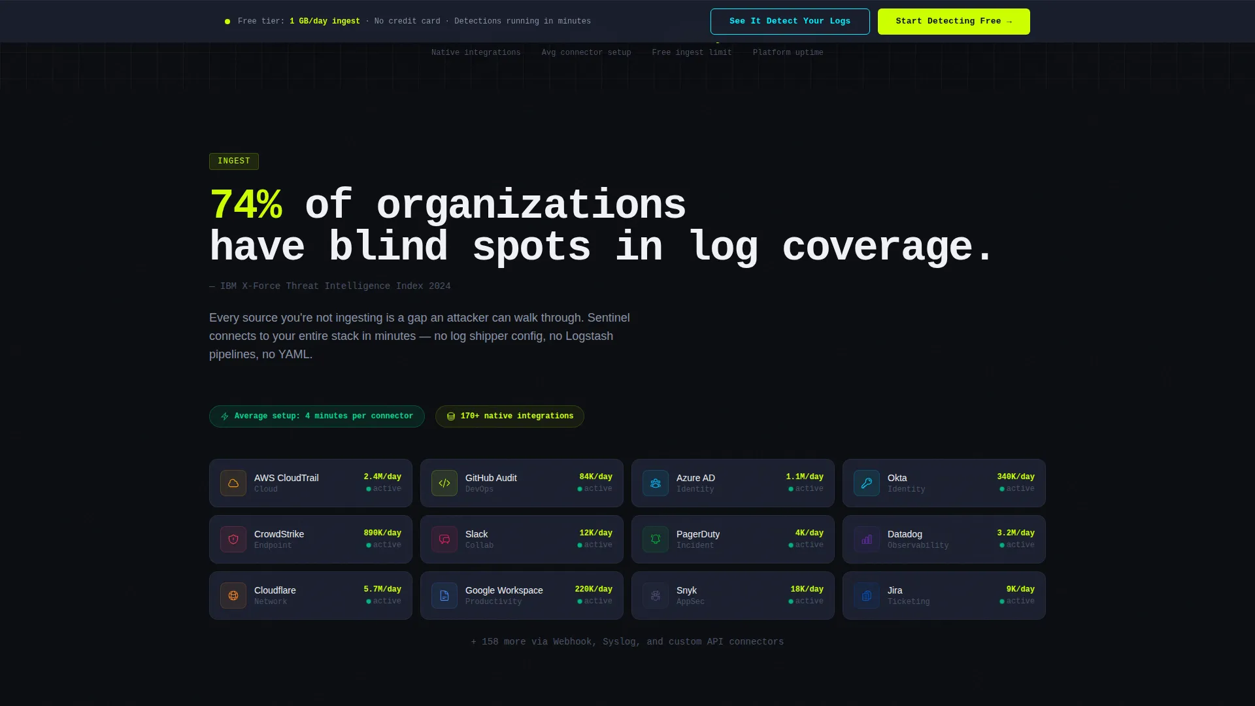Image resolution: width=1255 pixels, height=706 pixels.
Task: Click the Snyk bug icon
Action: pos(656,596)
